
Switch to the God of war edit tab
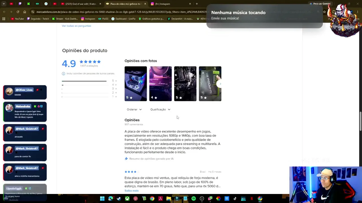tap(81, 4)
